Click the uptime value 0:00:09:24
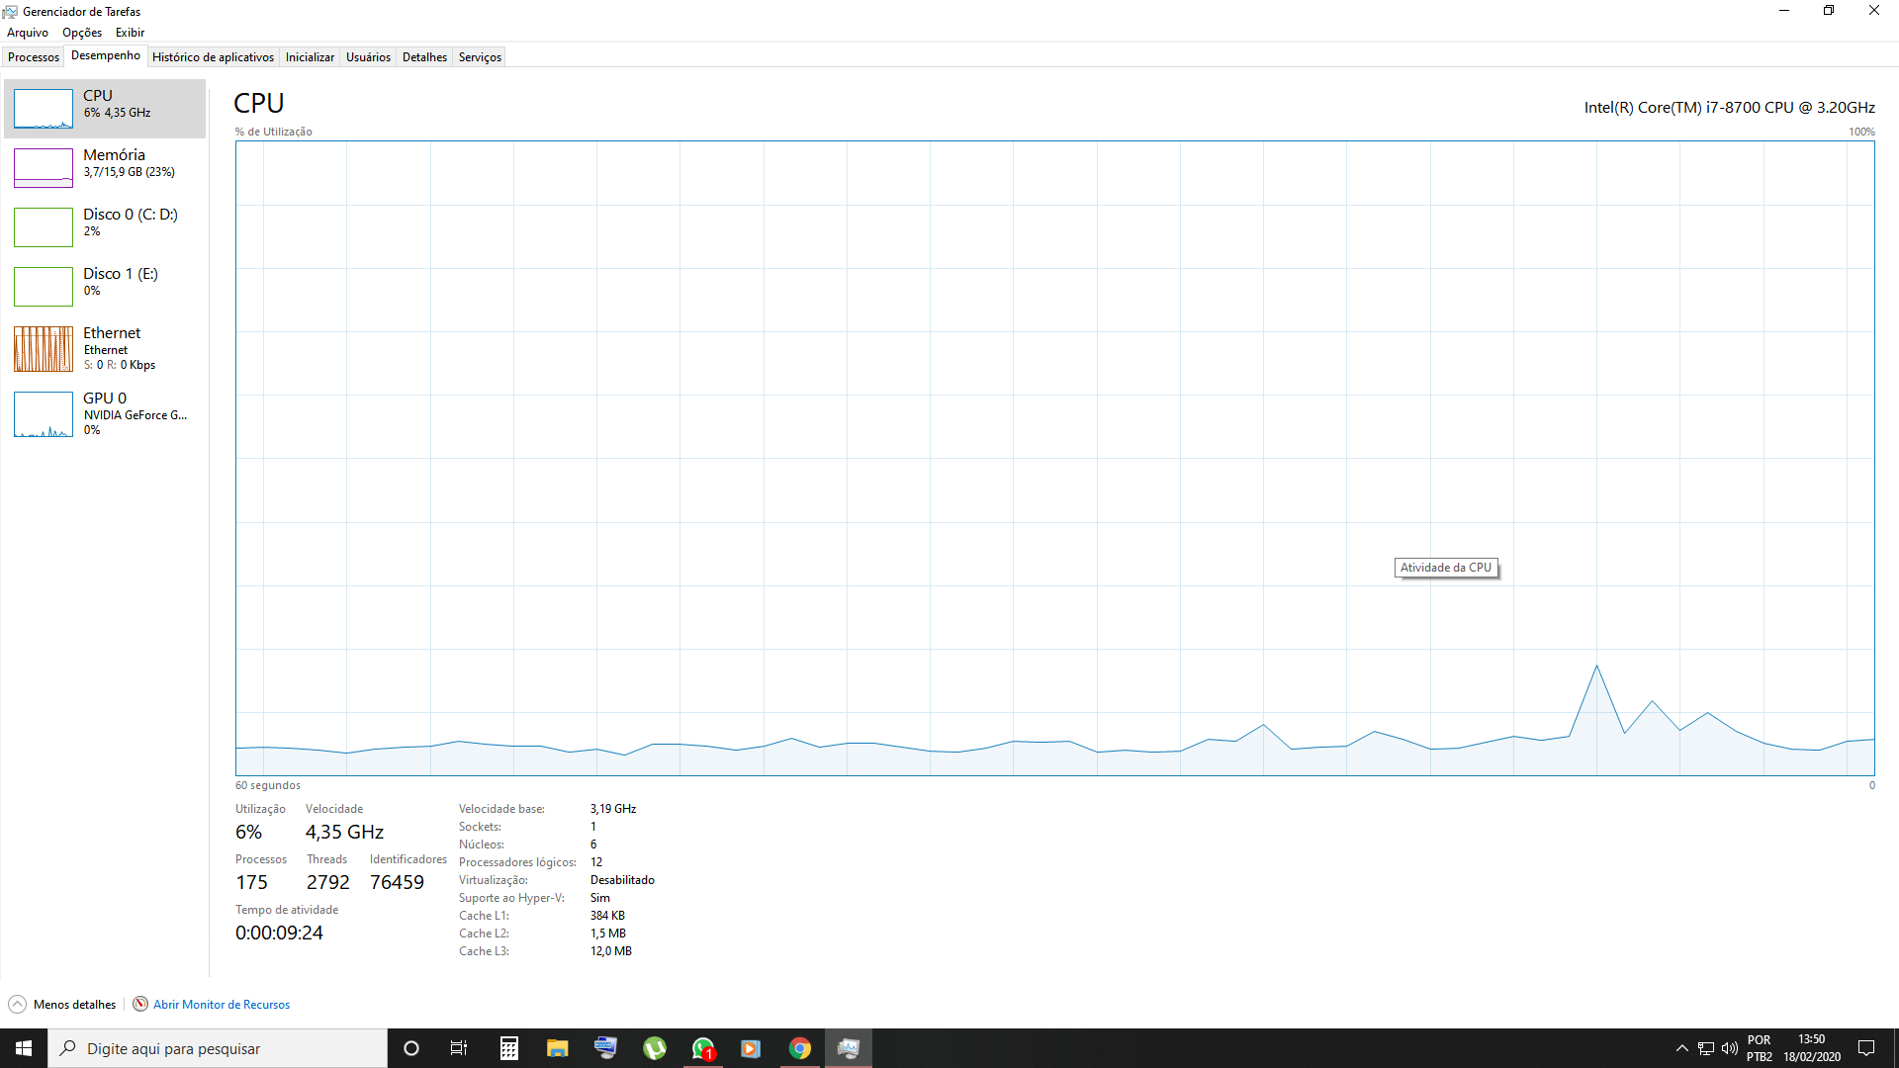The width and height of the screenshot is (1899, 1068). pos(279,933)
